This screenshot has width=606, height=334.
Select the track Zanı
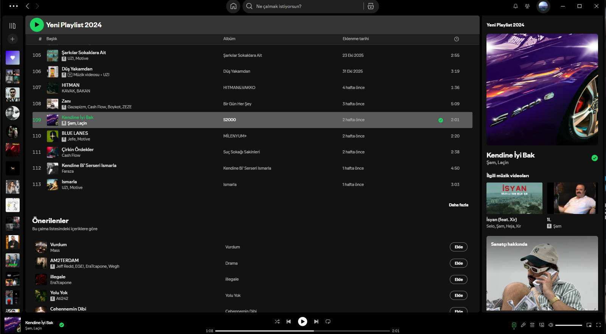pos(66,101)
